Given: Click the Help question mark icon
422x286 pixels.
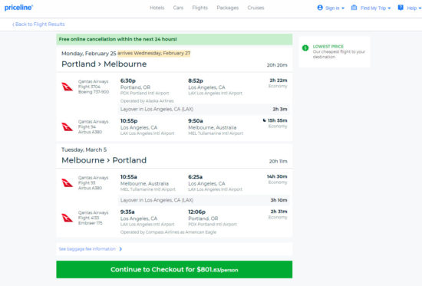Looking at the screenshot, I should (401, 8).
